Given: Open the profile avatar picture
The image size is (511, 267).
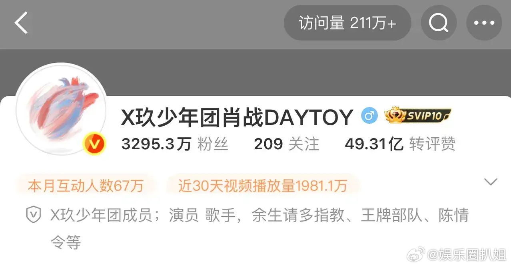Looking at the screenshot, I should 61,109.
